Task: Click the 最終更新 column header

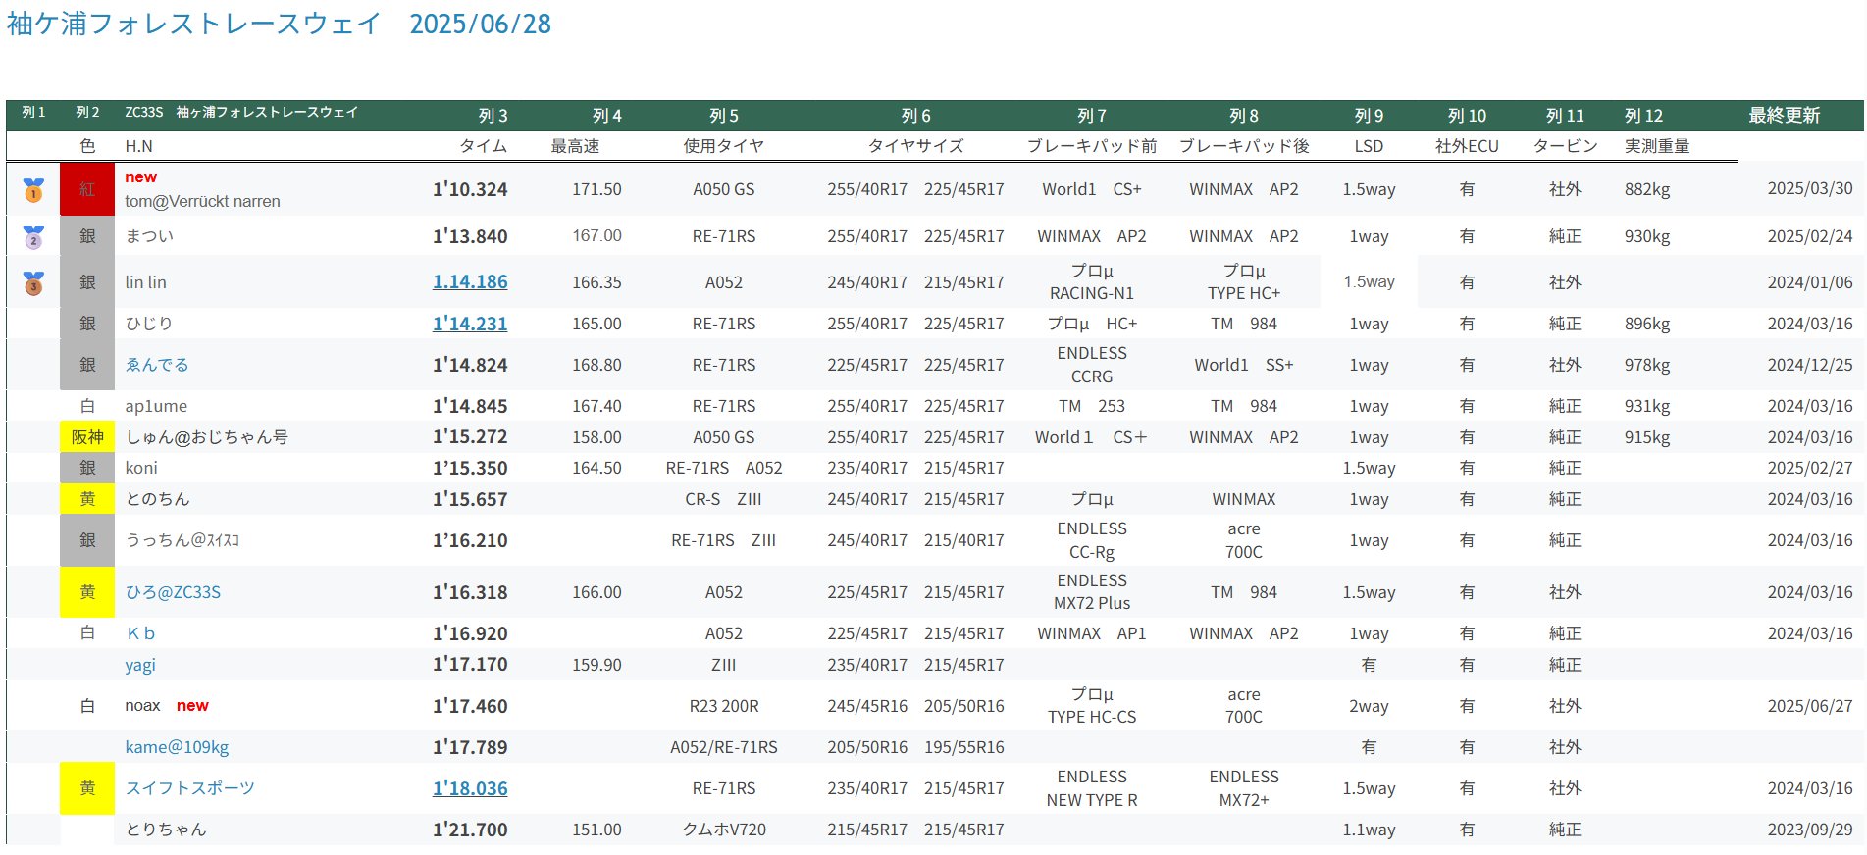Action: tap(1784, 116)
